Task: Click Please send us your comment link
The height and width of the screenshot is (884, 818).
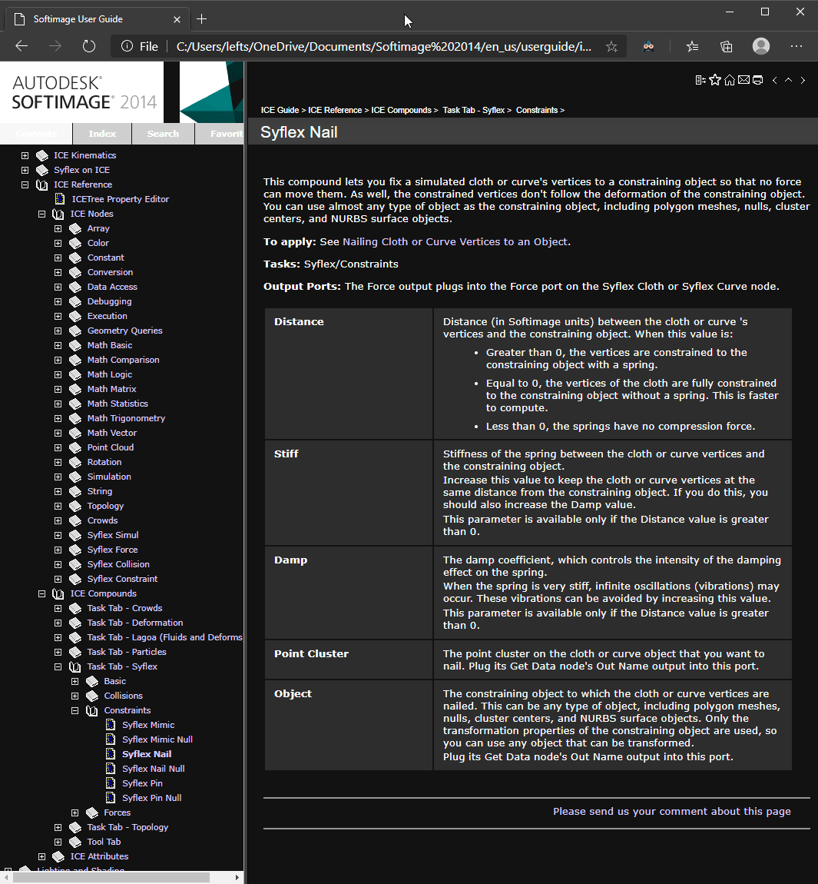Action: (671, 811)
